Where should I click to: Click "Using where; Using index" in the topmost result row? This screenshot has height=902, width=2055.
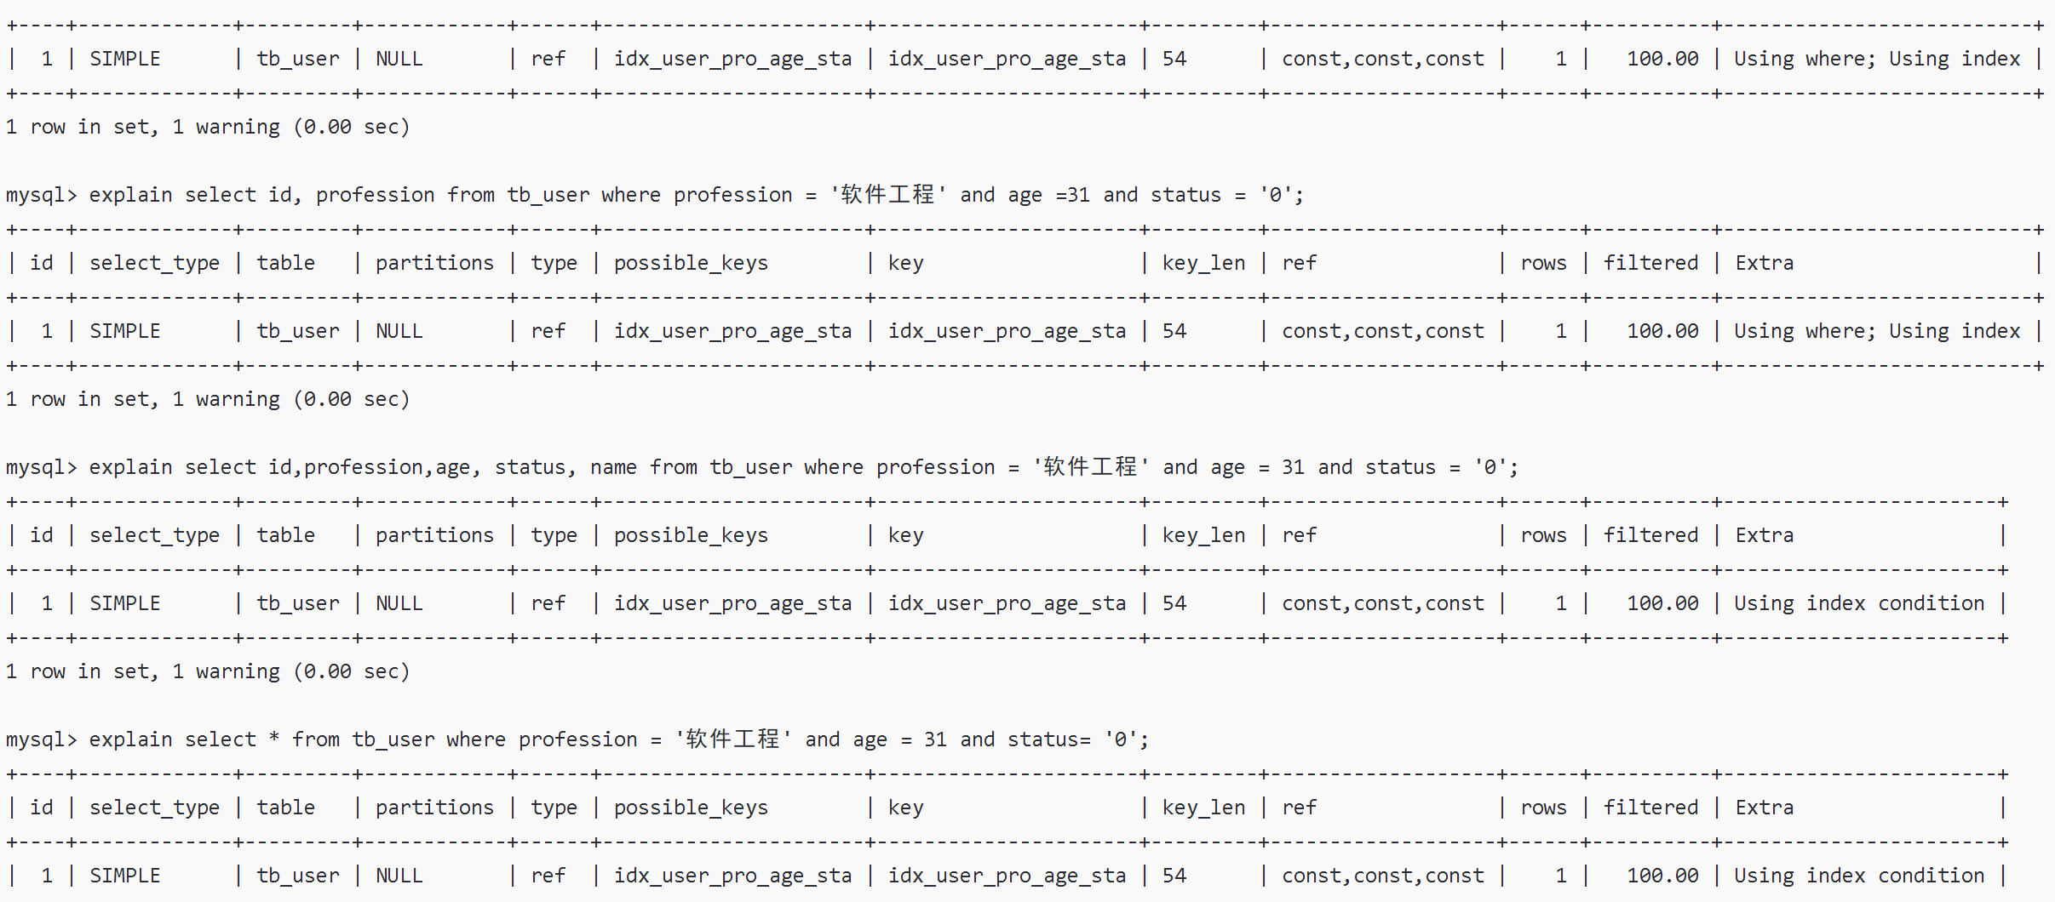pyautogui.click(x=1877, y=59)
